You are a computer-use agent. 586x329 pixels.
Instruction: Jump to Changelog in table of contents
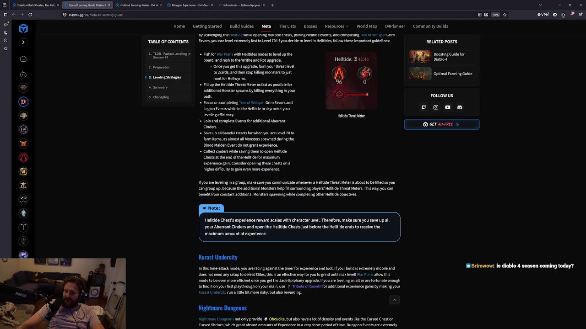point(161,97)
